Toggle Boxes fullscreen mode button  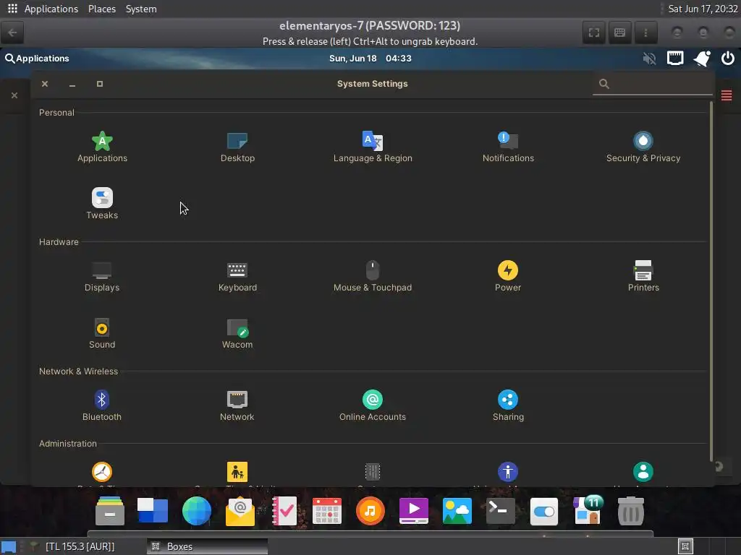point(594,33)
